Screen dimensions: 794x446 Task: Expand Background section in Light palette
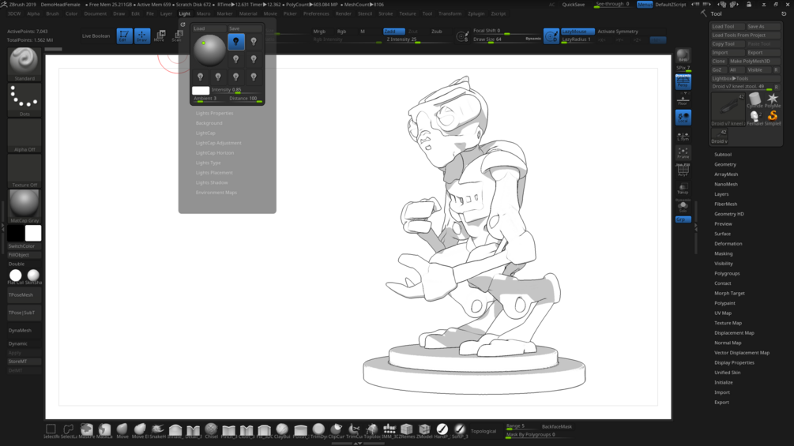coord(209,123)
